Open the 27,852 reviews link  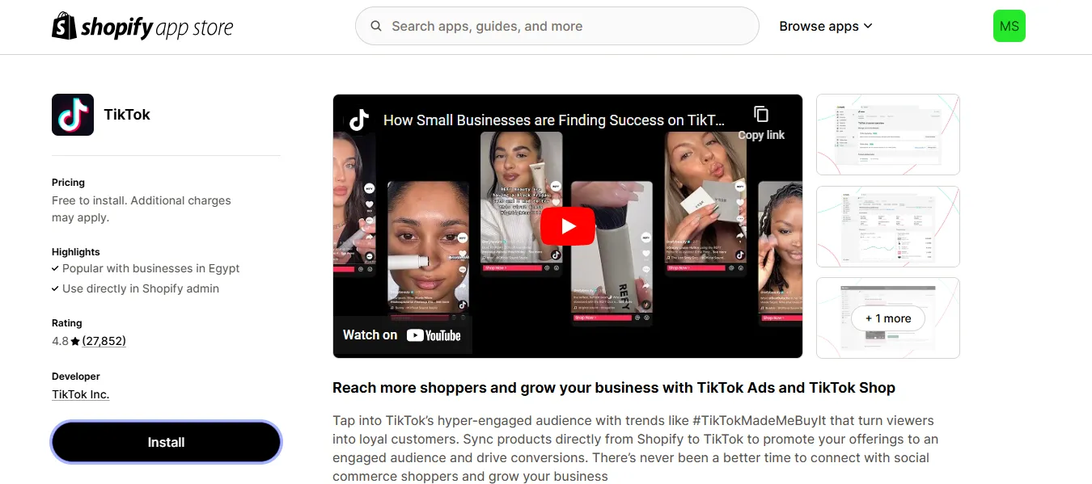[104, 341]
